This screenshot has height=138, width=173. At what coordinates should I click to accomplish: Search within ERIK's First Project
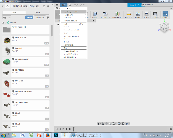coord(48,6)
